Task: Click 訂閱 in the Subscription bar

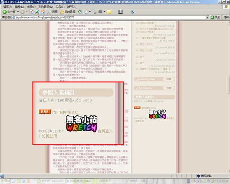Action: coord(169,79)
